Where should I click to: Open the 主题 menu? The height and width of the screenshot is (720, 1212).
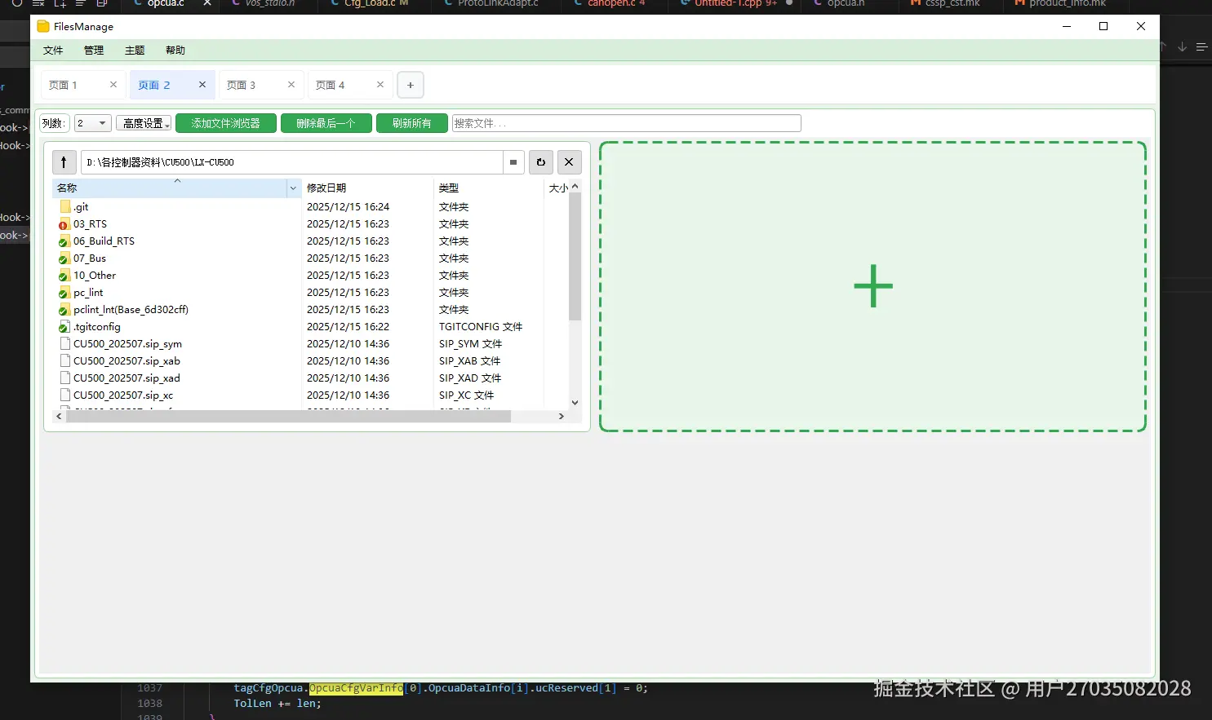[135, 51]
